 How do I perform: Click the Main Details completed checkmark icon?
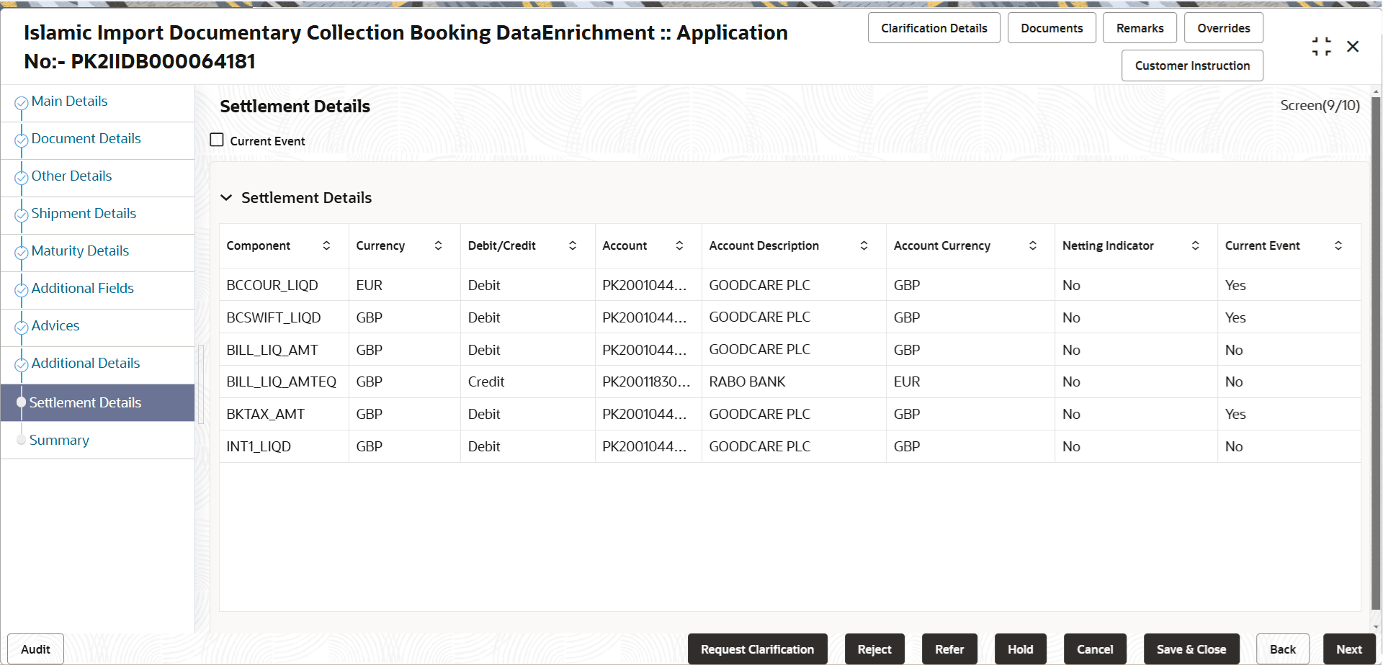coord(21,102)
